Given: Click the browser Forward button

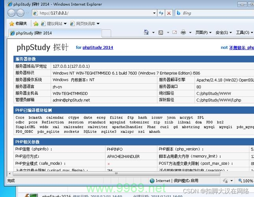Looking at the screenshot, I should (20, 13).
